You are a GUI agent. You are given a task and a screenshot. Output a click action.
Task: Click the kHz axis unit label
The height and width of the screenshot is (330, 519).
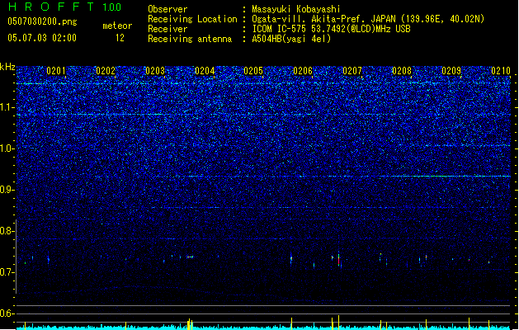7,67
